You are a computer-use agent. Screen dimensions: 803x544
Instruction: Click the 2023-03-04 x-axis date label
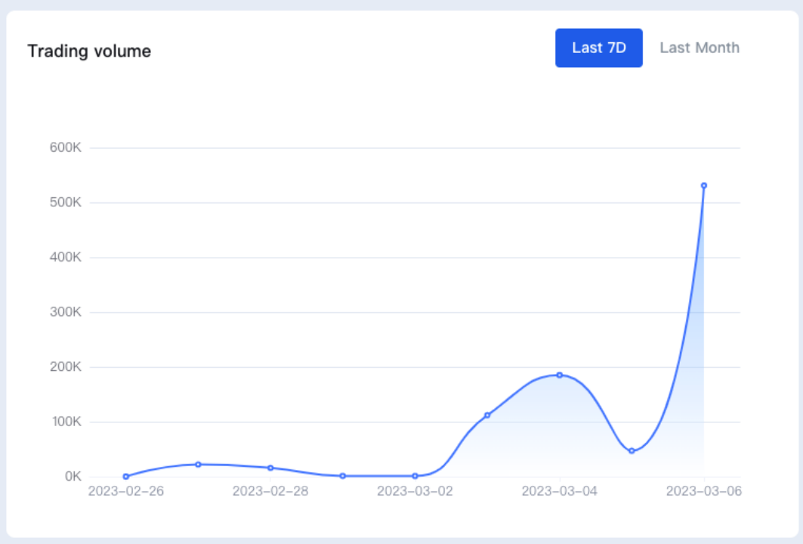559,491
